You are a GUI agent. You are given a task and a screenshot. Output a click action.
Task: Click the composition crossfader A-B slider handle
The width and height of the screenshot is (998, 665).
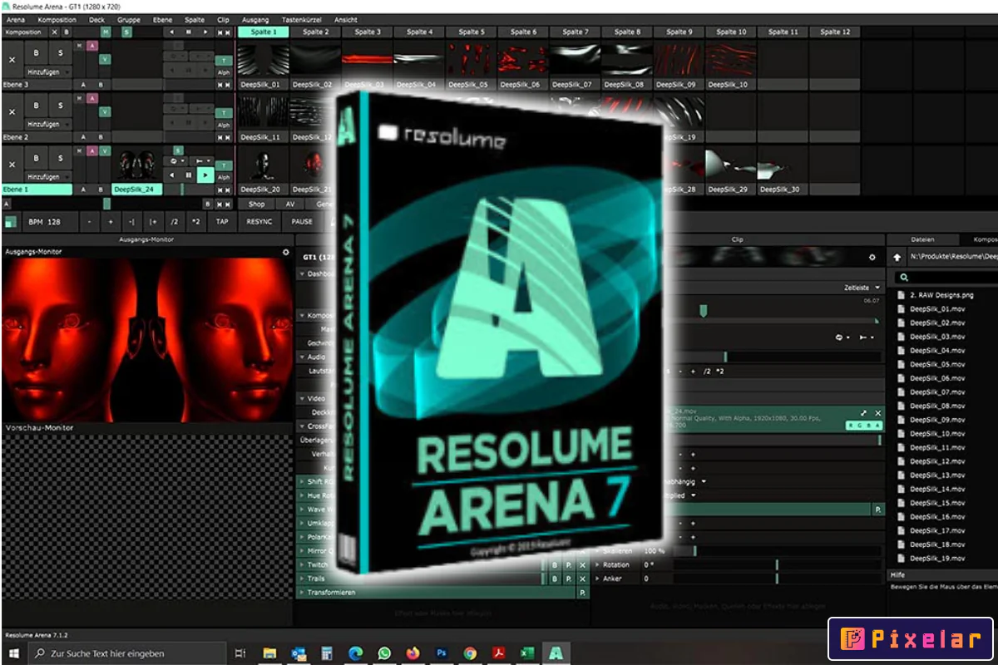106,204
